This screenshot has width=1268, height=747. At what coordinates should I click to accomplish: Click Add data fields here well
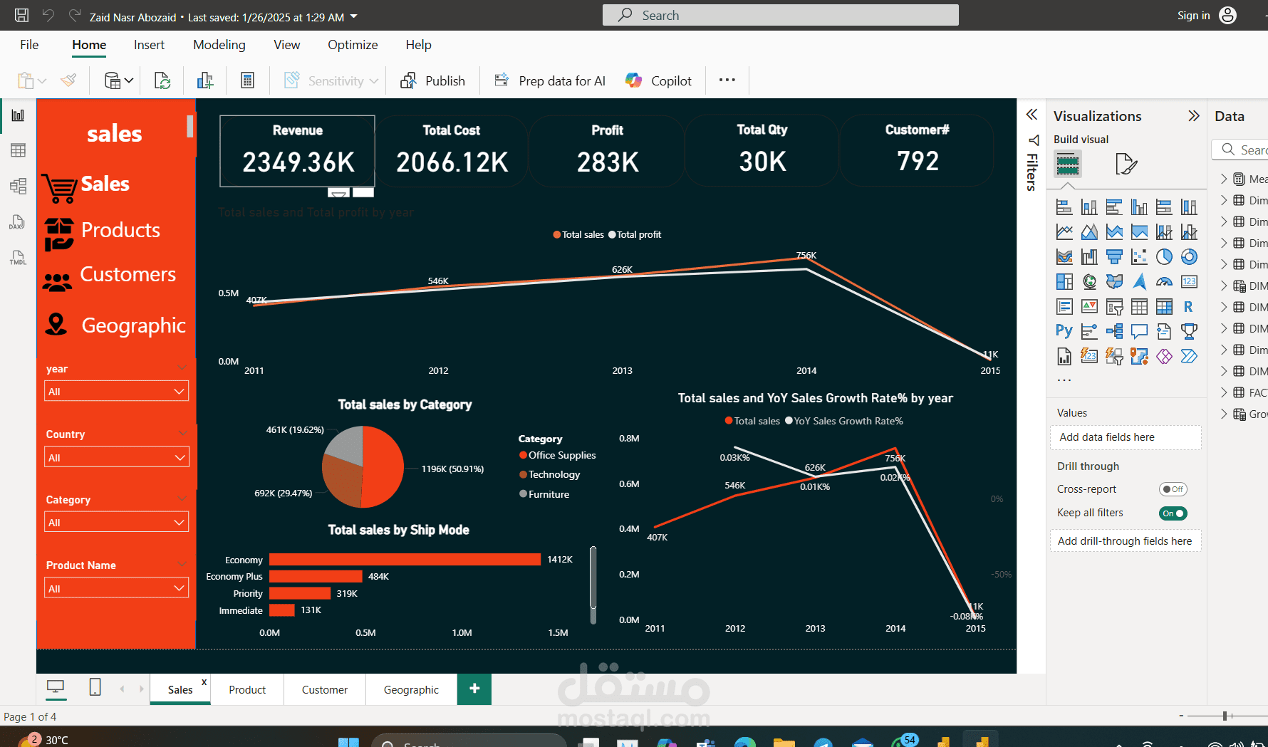pyautogui.click(x=1126, y=437)
